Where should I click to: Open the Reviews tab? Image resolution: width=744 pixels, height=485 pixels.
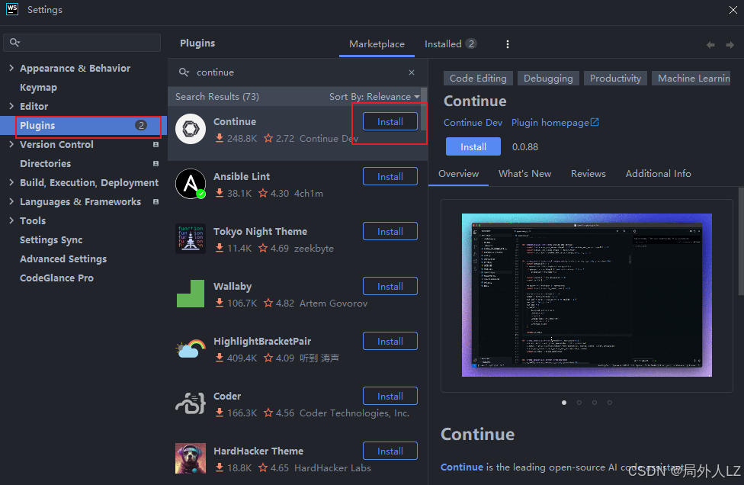[x=588, y=174]
